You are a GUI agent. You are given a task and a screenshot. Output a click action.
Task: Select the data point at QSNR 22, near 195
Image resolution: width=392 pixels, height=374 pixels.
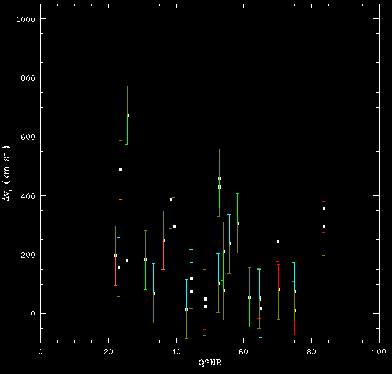(x=116, y=255)
